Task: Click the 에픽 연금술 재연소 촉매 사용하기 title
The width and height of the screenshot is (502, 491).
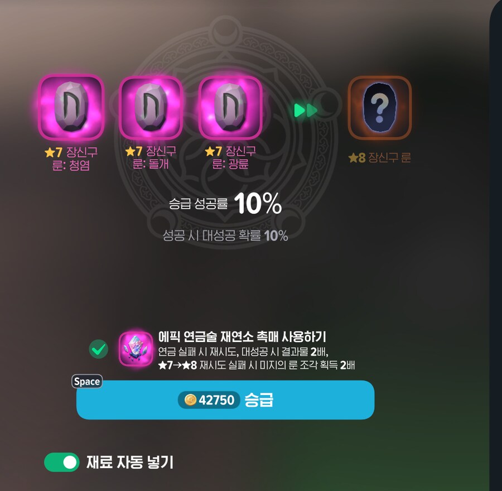Action: point(242,336)
